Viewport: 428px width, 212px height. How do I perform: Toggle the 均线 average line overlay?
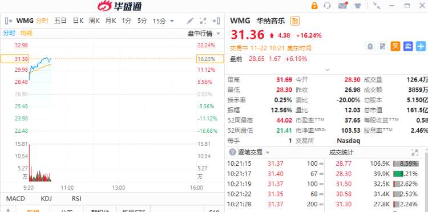point(26,33)
